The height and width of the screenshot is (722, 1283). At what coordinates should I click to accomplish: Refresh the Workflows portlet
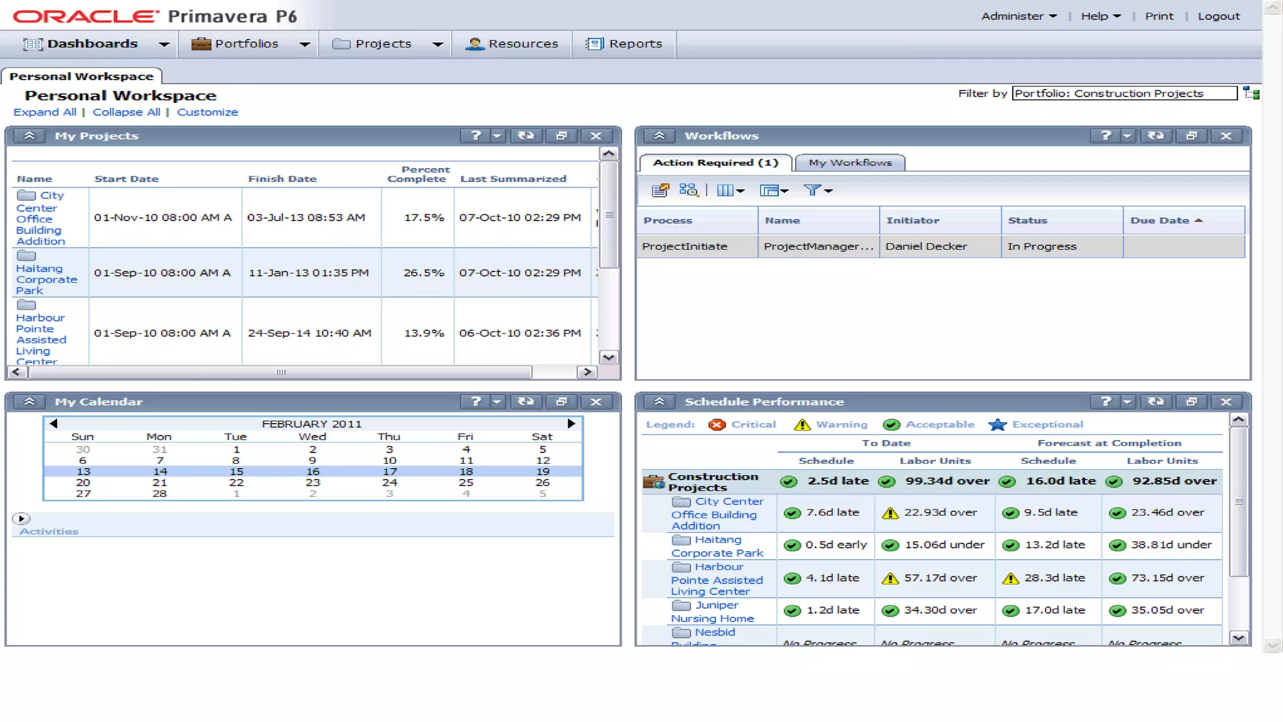[x=1156, y=135]
